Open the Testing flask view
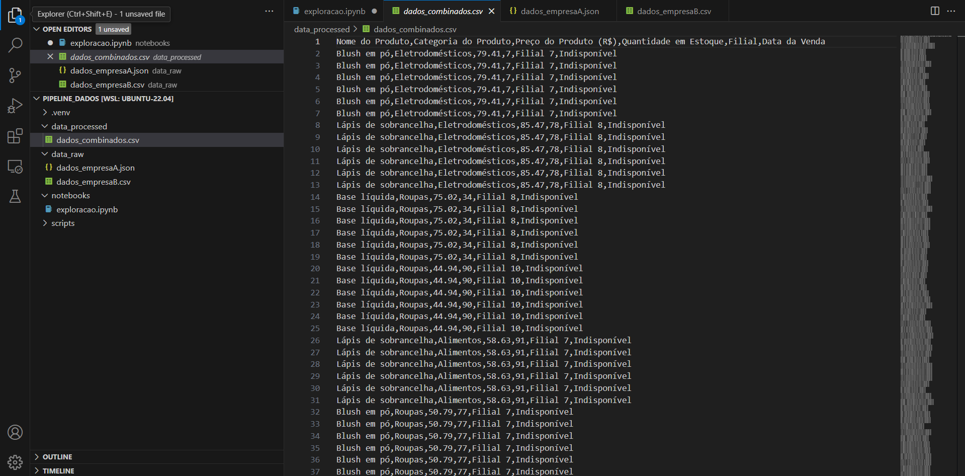The image size is (965, 476). point(15,196)
